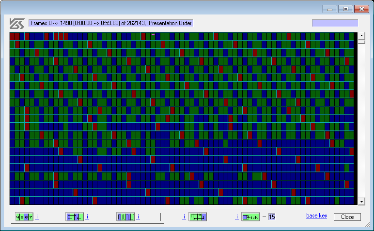Click the frame numbering icon button
Viewport: 374px width, 231px height.
24,217
